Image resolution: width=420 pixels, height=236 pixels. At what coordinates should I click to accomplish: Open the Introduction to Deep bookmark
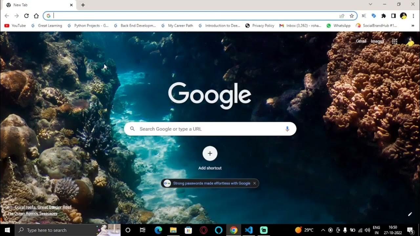pyautogui.click(x=219, y=26)
